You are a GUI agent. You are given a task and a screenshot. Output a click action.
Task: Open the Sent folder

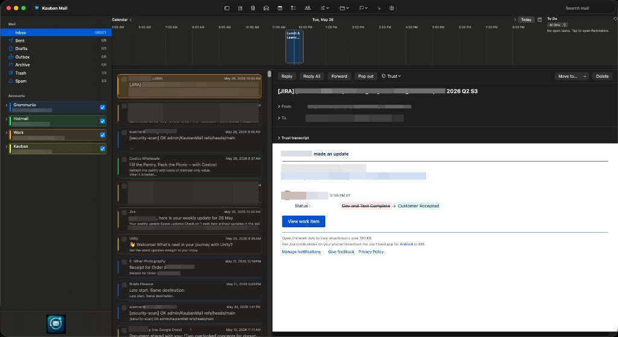coord(56,40)
